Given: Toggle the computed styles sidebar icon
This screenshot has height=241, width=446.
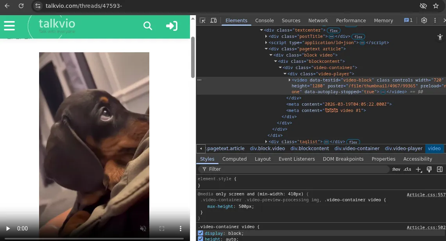Looking at the screenshot, I should [440, 169].
